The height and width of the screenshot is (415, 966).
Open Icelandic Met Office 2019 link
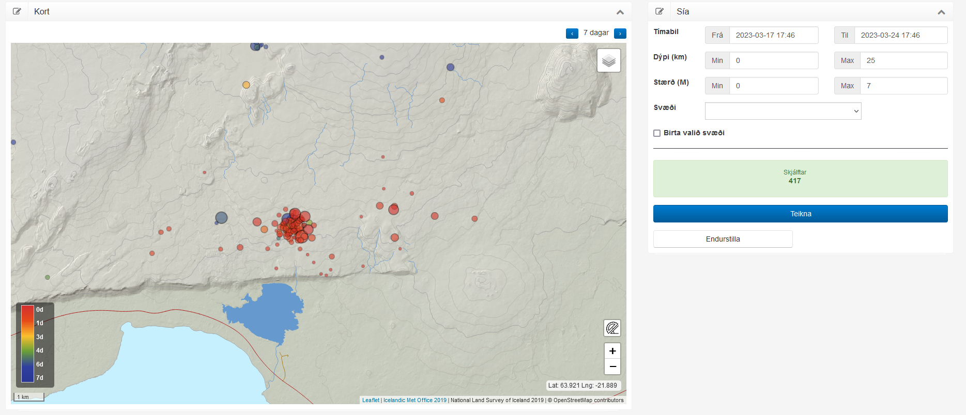pos(415,400)
